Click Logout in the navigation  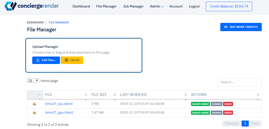click(x=194, y=6)
